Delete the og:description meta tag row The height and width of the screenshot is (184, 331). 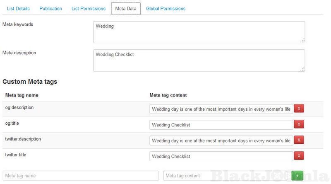[299, 109]
